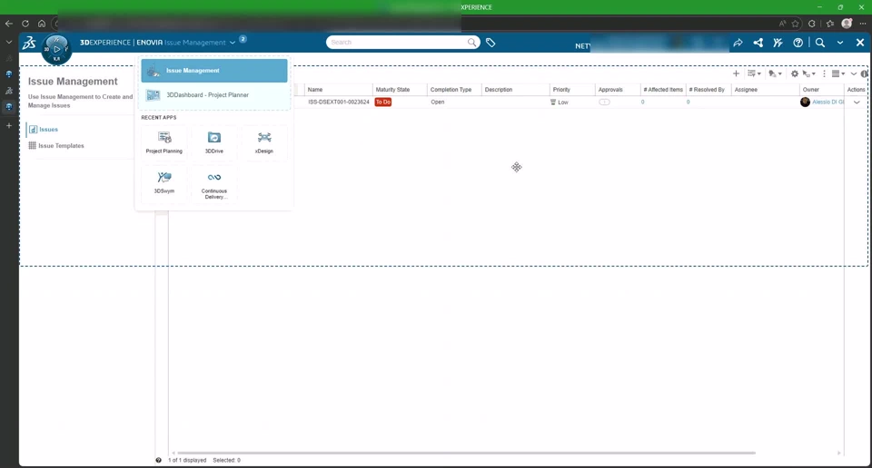Select 3DDashboard - Project Planner entry
872x468 pixels.
click(214, 95)
